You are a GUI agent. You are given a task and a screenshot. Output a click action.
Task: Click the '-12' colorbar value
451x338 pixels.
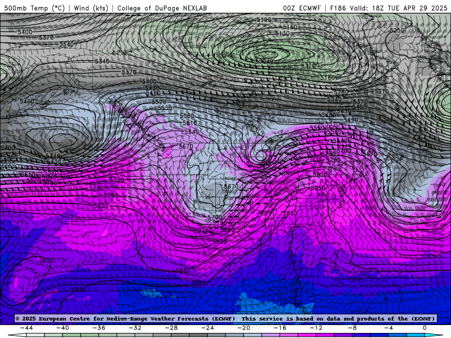tap(316, 328)
